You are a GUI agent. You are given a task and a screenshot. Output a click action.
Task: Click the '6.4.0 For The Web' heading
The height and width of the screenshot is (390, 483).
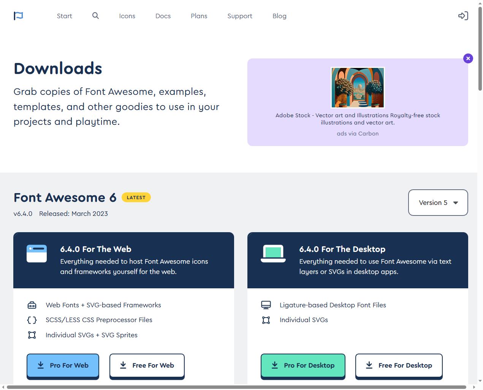(96, 249)
